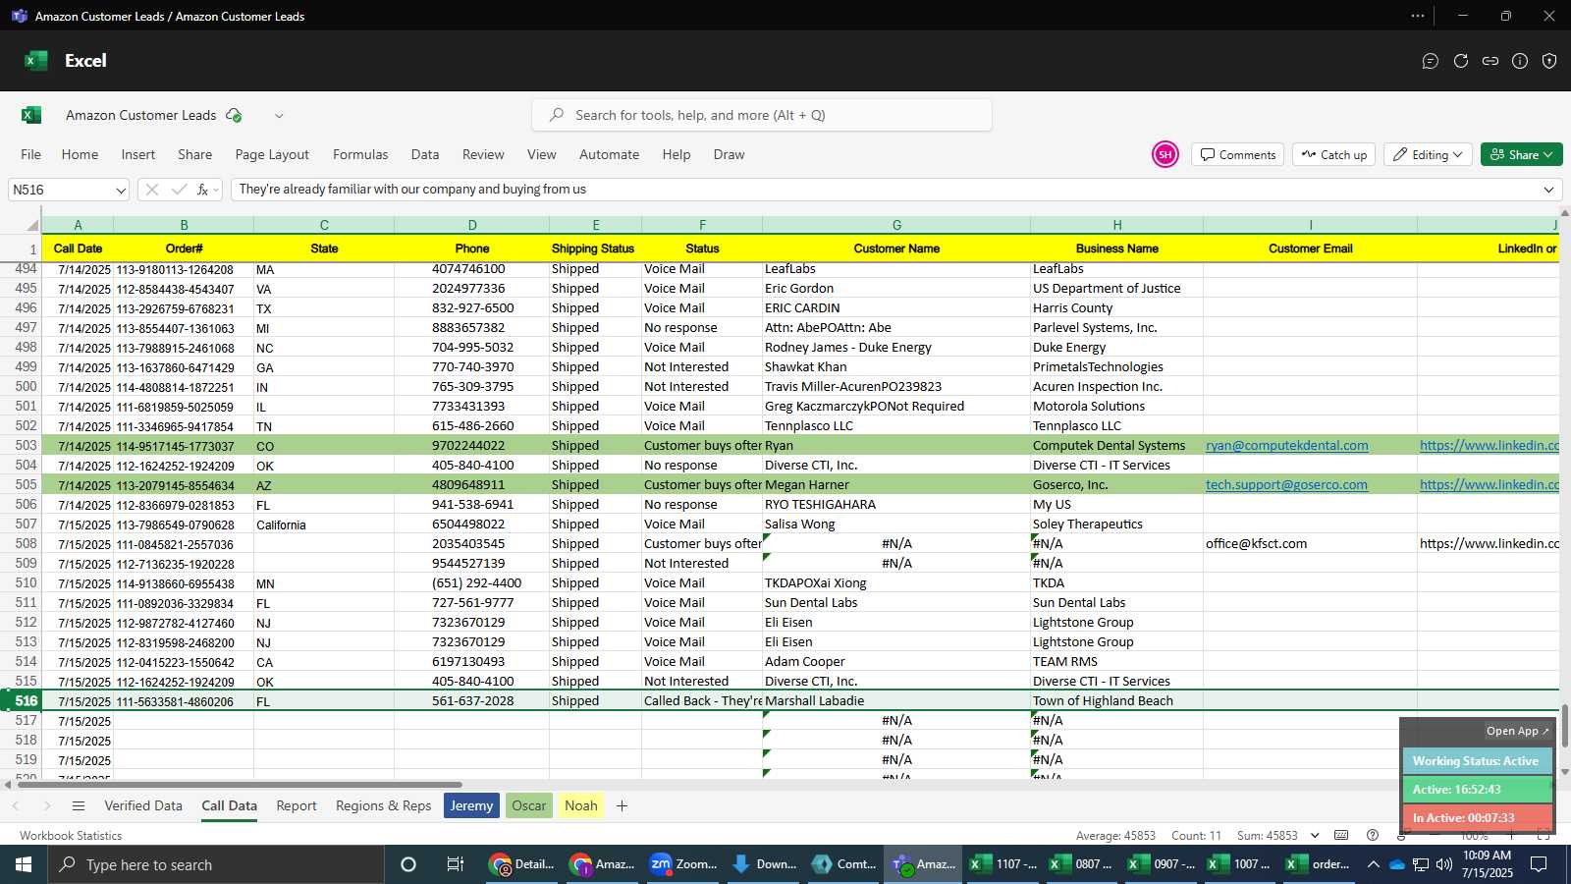Open the Editing mode dropdown
1571x884 pixels.
coord(1429,154)
